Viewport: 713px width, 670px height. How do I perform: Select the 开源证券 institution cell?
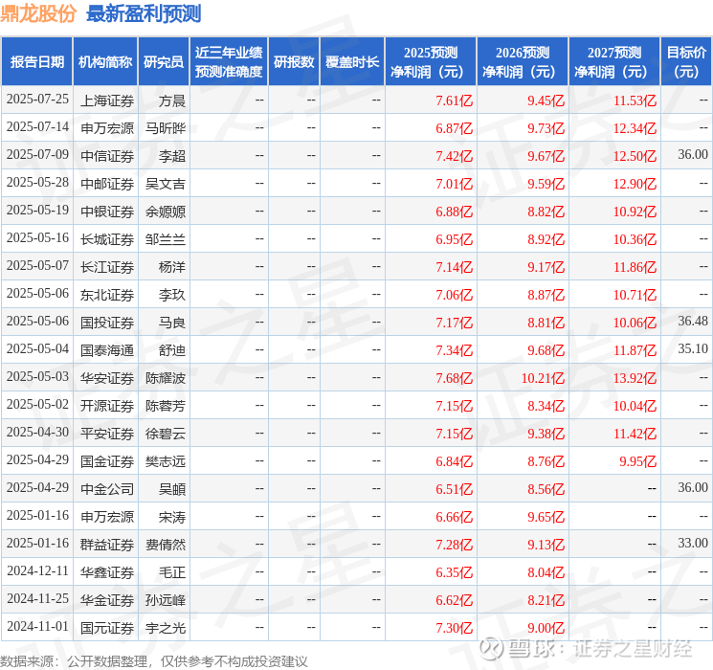pyautogui.click(x=107, y=406)
